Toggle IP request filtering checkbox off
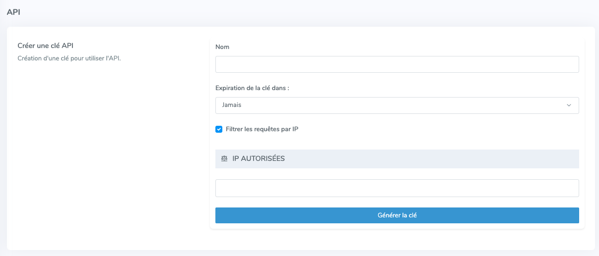This screenshot has width=599, height=256. tap(219, 129)
